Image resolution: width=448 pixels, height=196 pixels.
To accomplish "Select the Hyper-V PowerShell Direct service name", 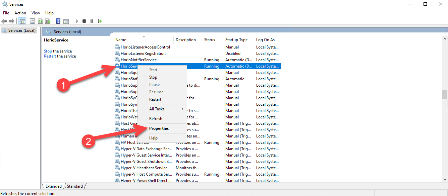I will [x=146, y=181].
